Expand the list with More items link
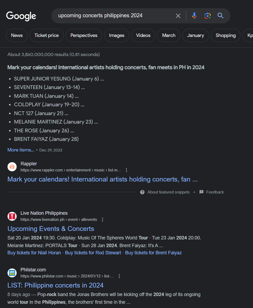 [21, 150]
